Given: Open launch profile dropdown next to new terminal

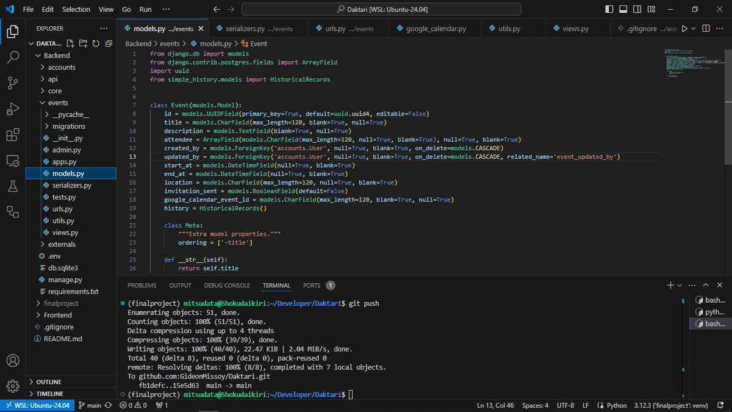Looking at the screenshot, I should pyautogui.click(x=680, y=285).
